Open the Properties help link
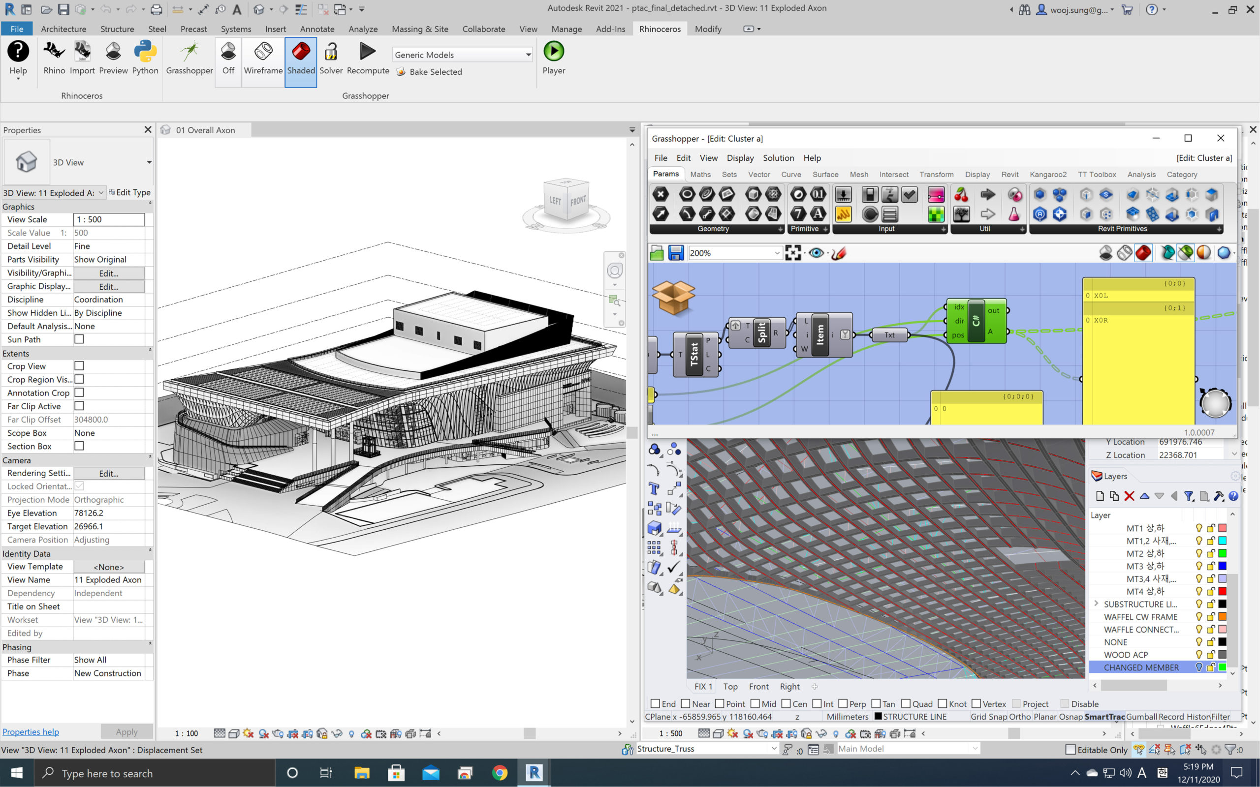Viewport: 1260px width, 787px height. pyautogui.click(x=31, y=731)
